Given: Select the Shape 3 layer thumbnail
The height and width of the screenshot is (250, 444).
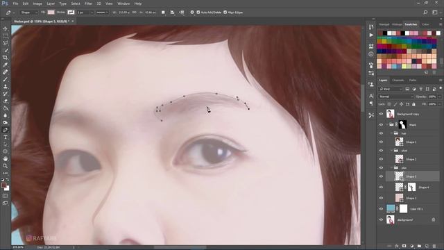Looking at the screenshot, I should [x=399, y=198].
